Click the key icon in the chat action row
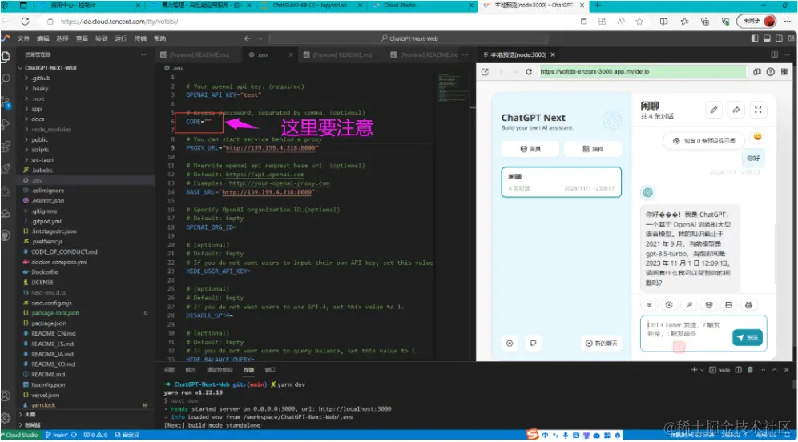Screen dimensions: 798x442 [688, 304]
